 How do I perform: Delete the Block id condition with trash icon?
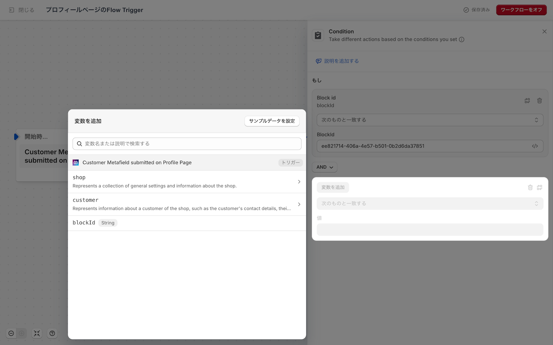540,100
